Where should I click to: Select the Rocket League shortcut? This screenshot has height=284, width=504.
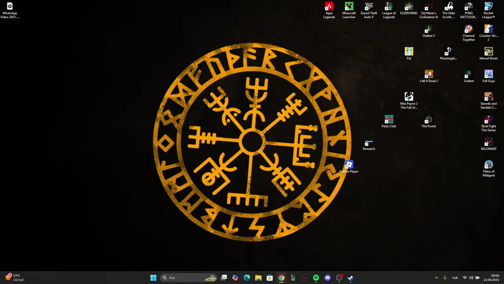(489, 11)
